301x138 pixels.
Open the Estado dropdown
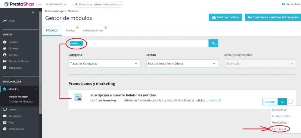[x=182, y=64]
